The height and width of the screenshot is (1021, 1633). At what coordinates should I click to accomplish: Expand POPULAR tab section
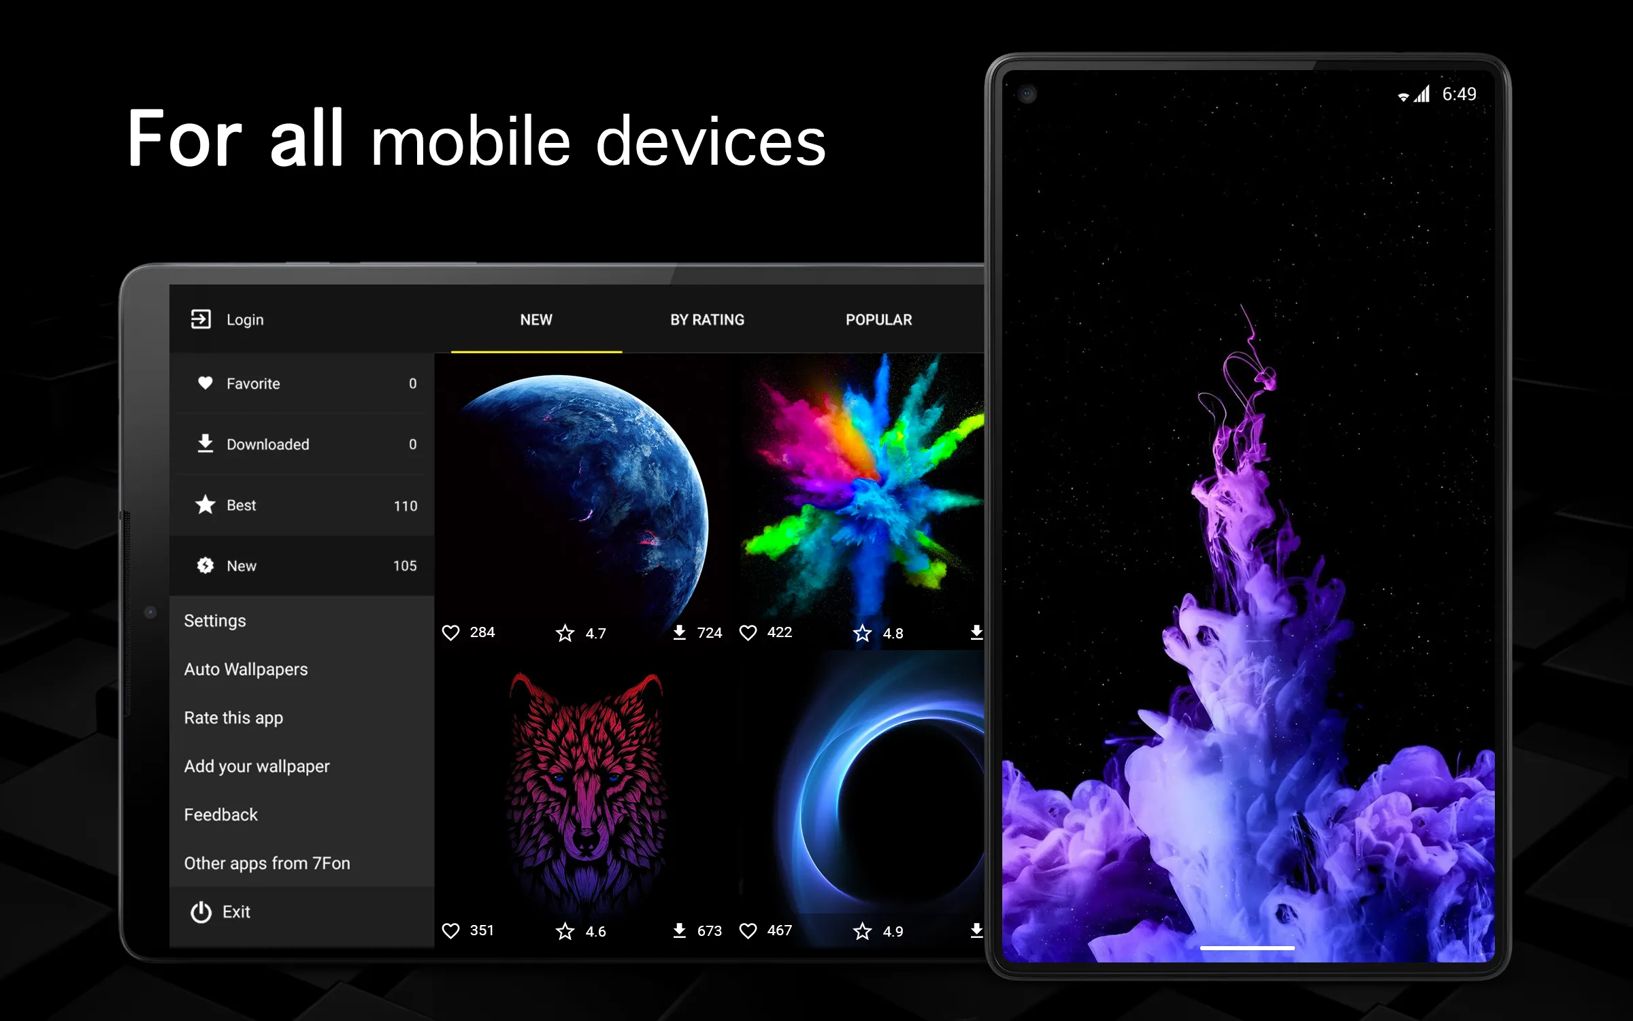tap(879, 320)
